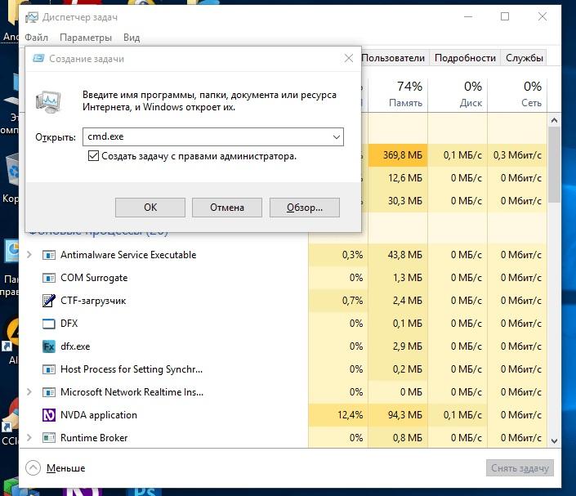Image resolution: width=576 pixels, height=496 pixels.
Task: Click the Task Manager title bar icon
Action: 32,17
